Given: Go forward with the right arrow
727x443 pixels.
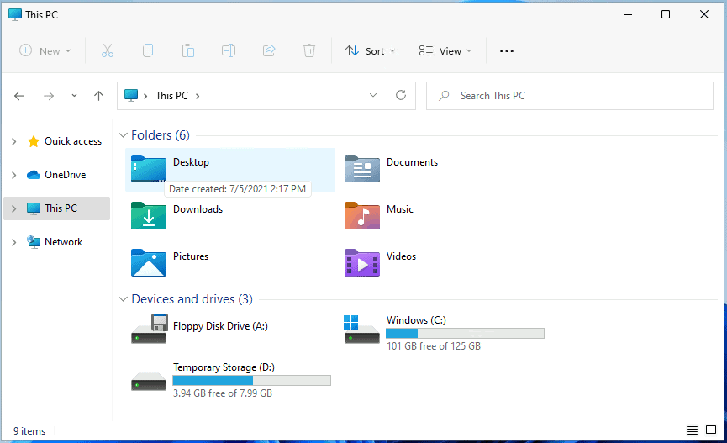Looking at the screenshot, I should pos(49,96).
